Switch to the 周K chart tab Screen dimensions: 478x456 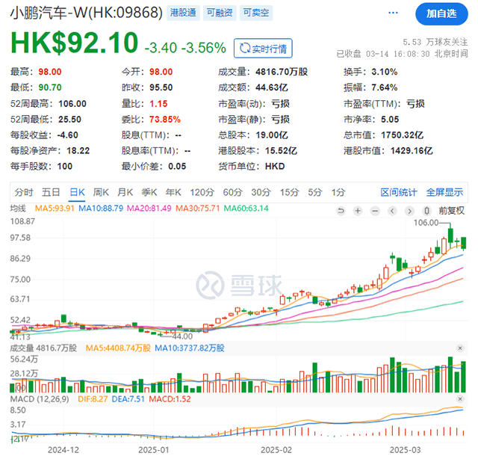(101, 193)
